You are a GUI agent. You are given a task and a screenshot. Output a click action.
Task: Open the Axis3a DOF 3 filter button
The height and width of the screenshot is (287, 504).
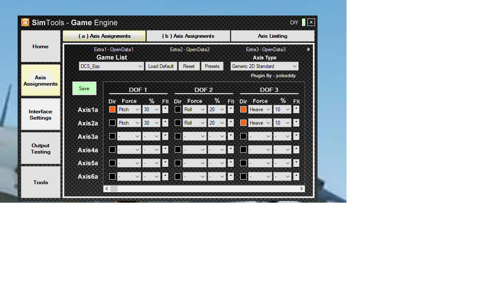(296, 136)
